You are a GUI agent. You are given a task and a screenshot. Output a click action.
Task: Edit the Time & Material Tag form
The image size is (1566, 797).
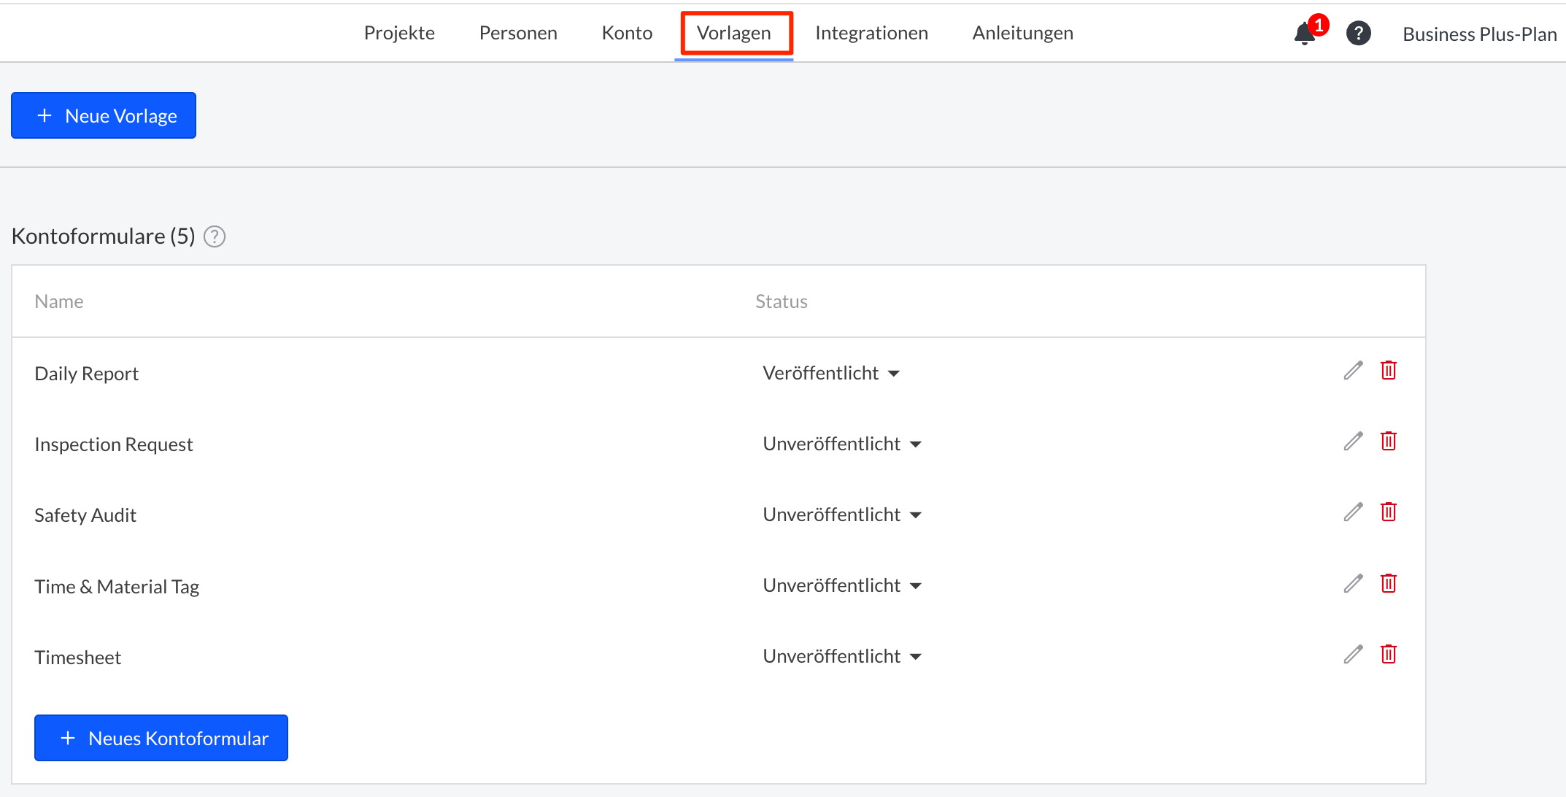tap(1353, 584)
